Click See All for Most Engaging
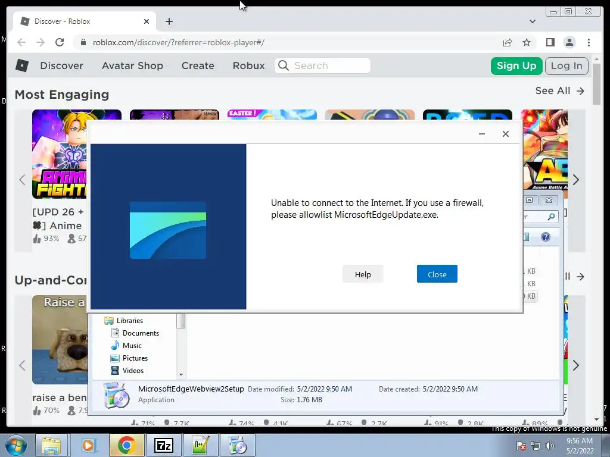This screenshot has height=457, width=610. [559, 91]
